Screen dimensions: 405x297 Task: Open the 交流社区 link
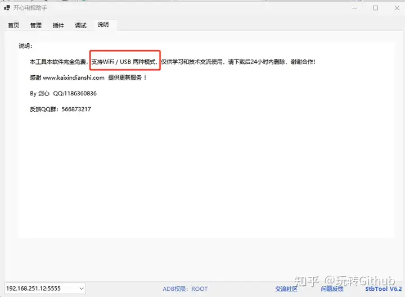click(x=286, y=289)
